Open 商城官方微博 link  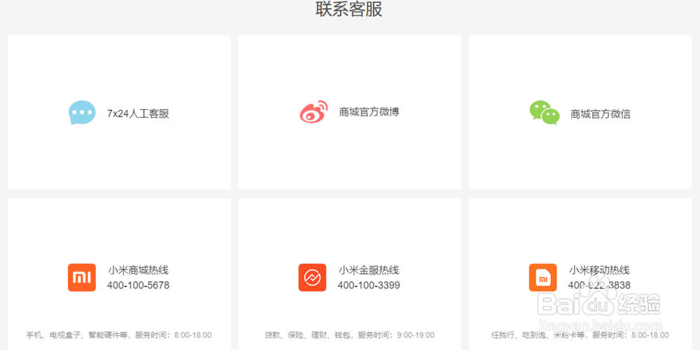click(369, 111)
